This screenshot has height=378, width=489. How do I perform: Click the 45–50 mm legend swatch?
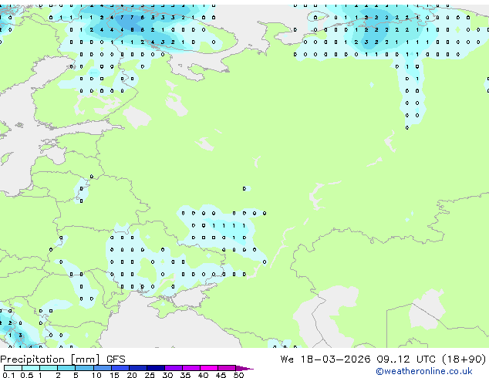(227, 368)
